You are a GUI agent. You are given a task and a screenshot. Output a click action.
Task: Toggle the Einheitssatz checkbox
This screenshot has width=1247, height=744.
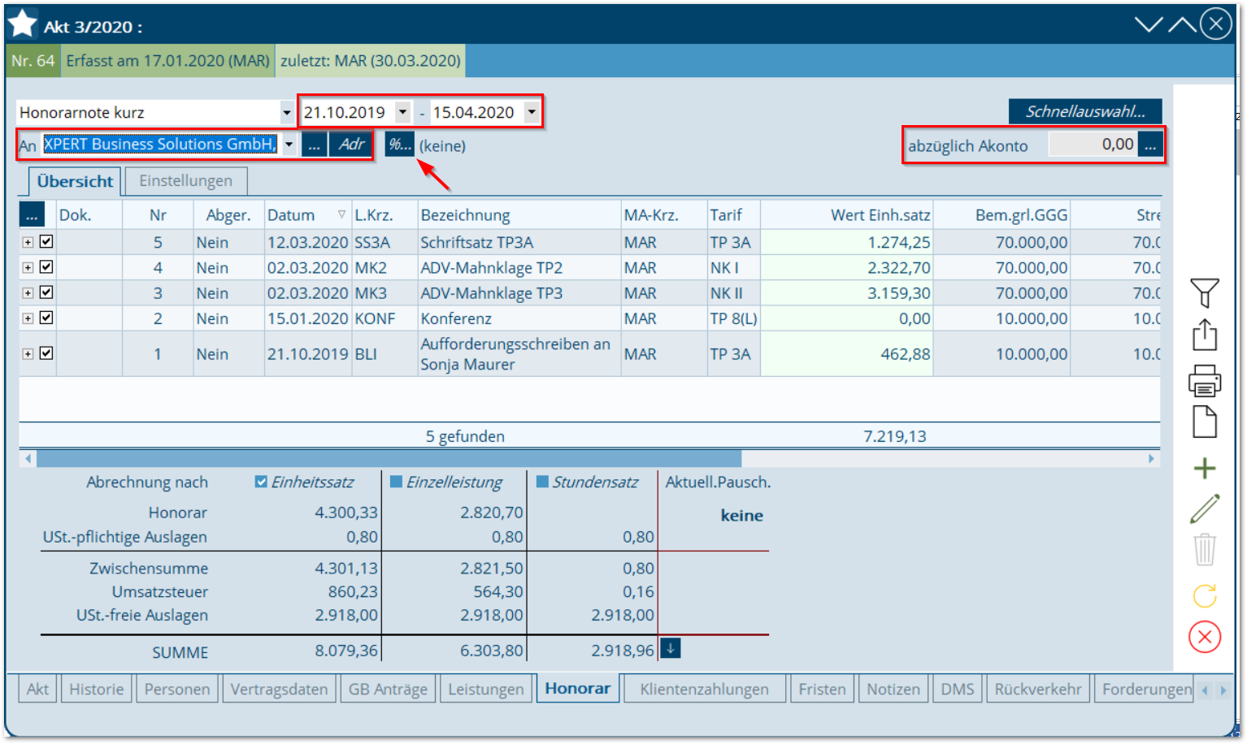pyautogui.click(x=261, y=482)
